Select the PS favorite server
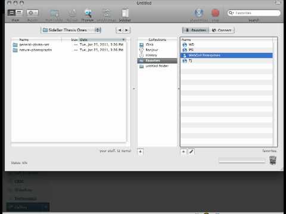Viewport: 286px width, 214px height. coord(227,50)
